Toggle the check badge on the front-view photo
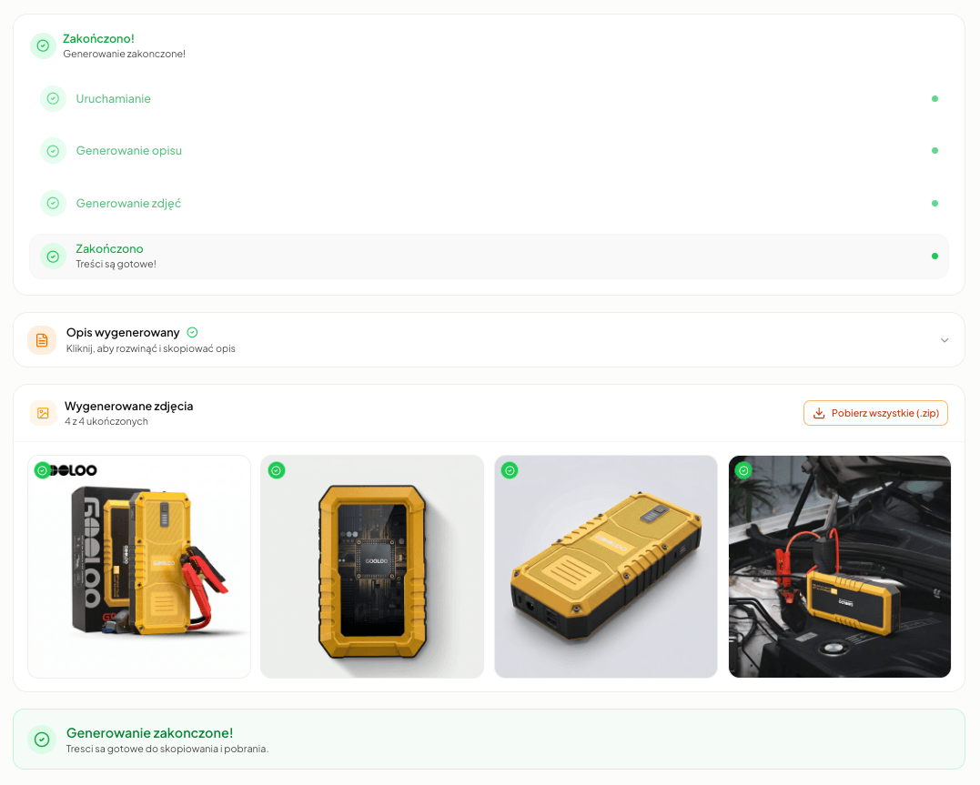The image size is (980, 785). tap(276, 470)
